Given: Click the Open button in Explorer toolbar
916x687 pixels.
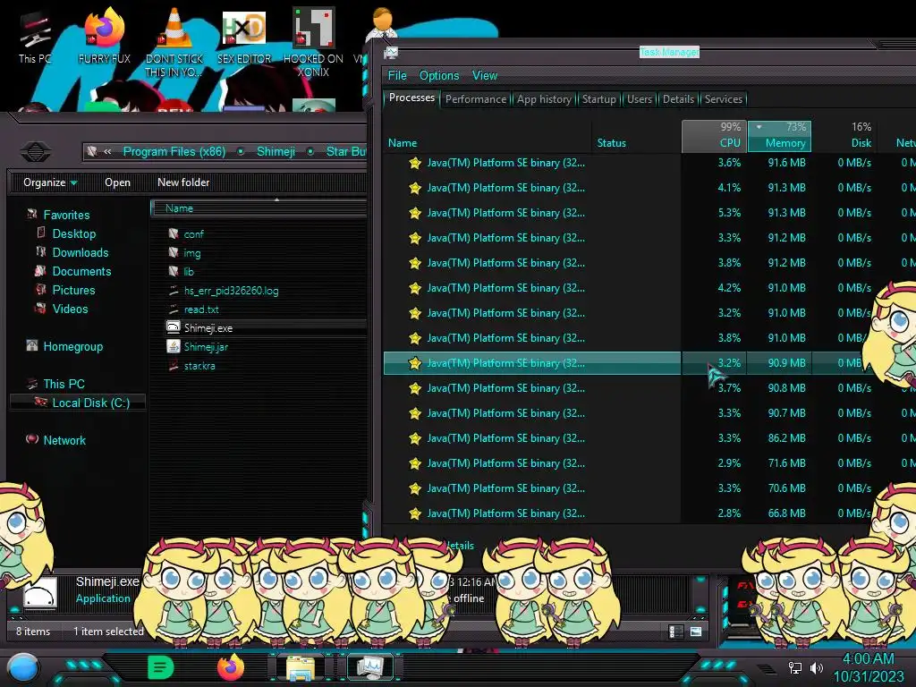Looking at the screenshot, I should click(x=117, y=182).
